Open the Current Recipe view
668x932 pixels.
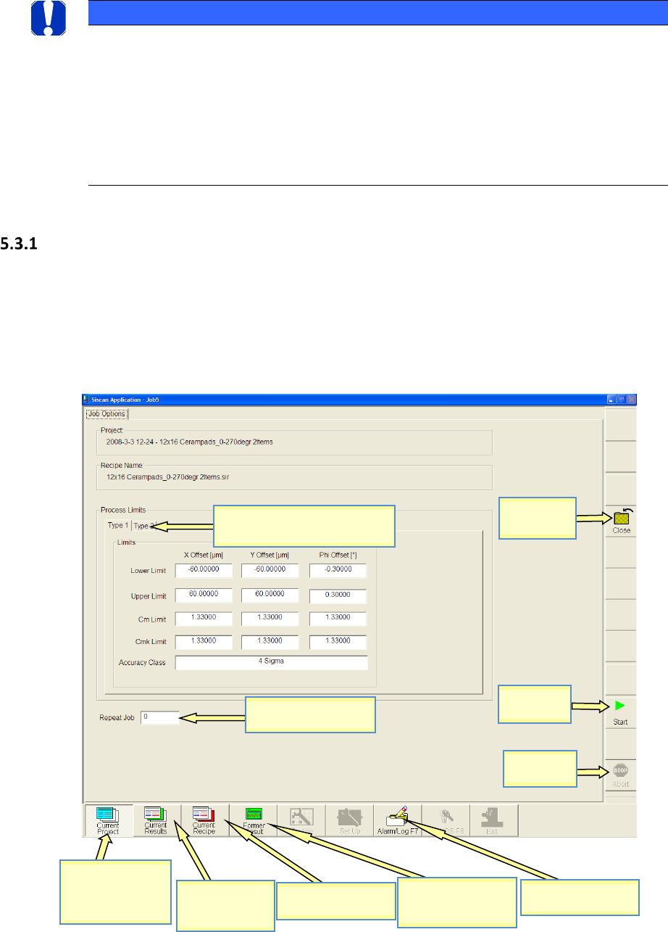pyautogui.click(x=204, y=820)
